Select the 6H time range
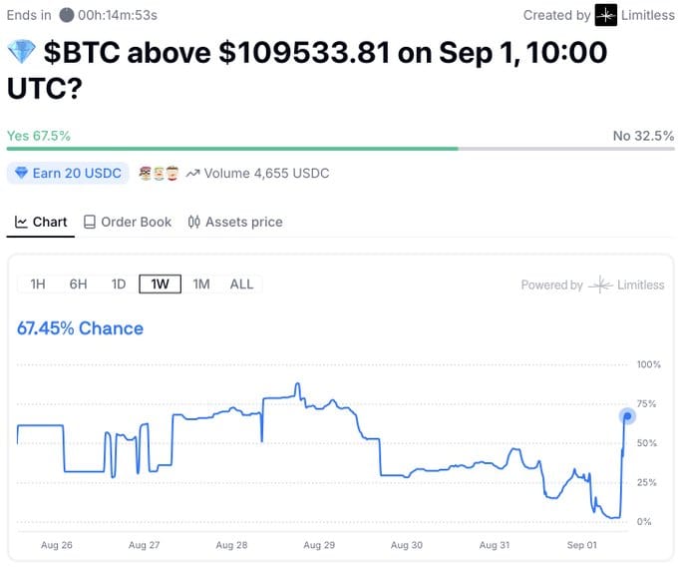The height and width of the screenshot is (568, 678). coord(78,284)
